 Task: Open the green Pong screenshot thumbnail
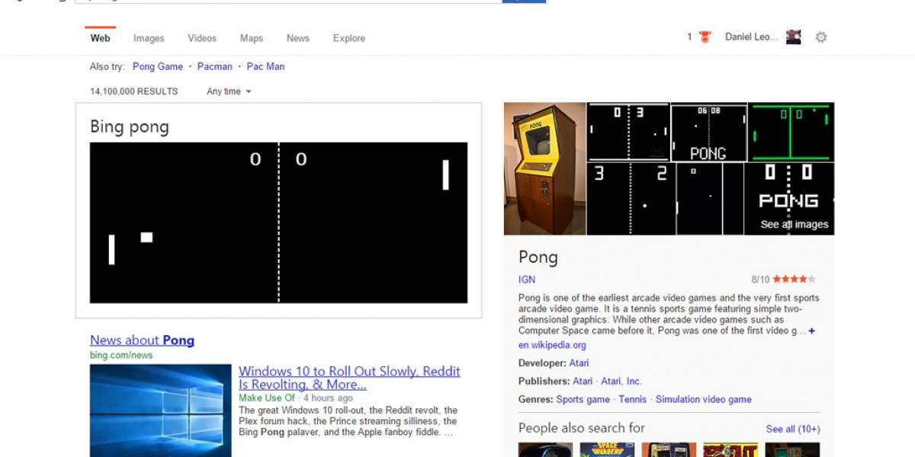point(791,132)
